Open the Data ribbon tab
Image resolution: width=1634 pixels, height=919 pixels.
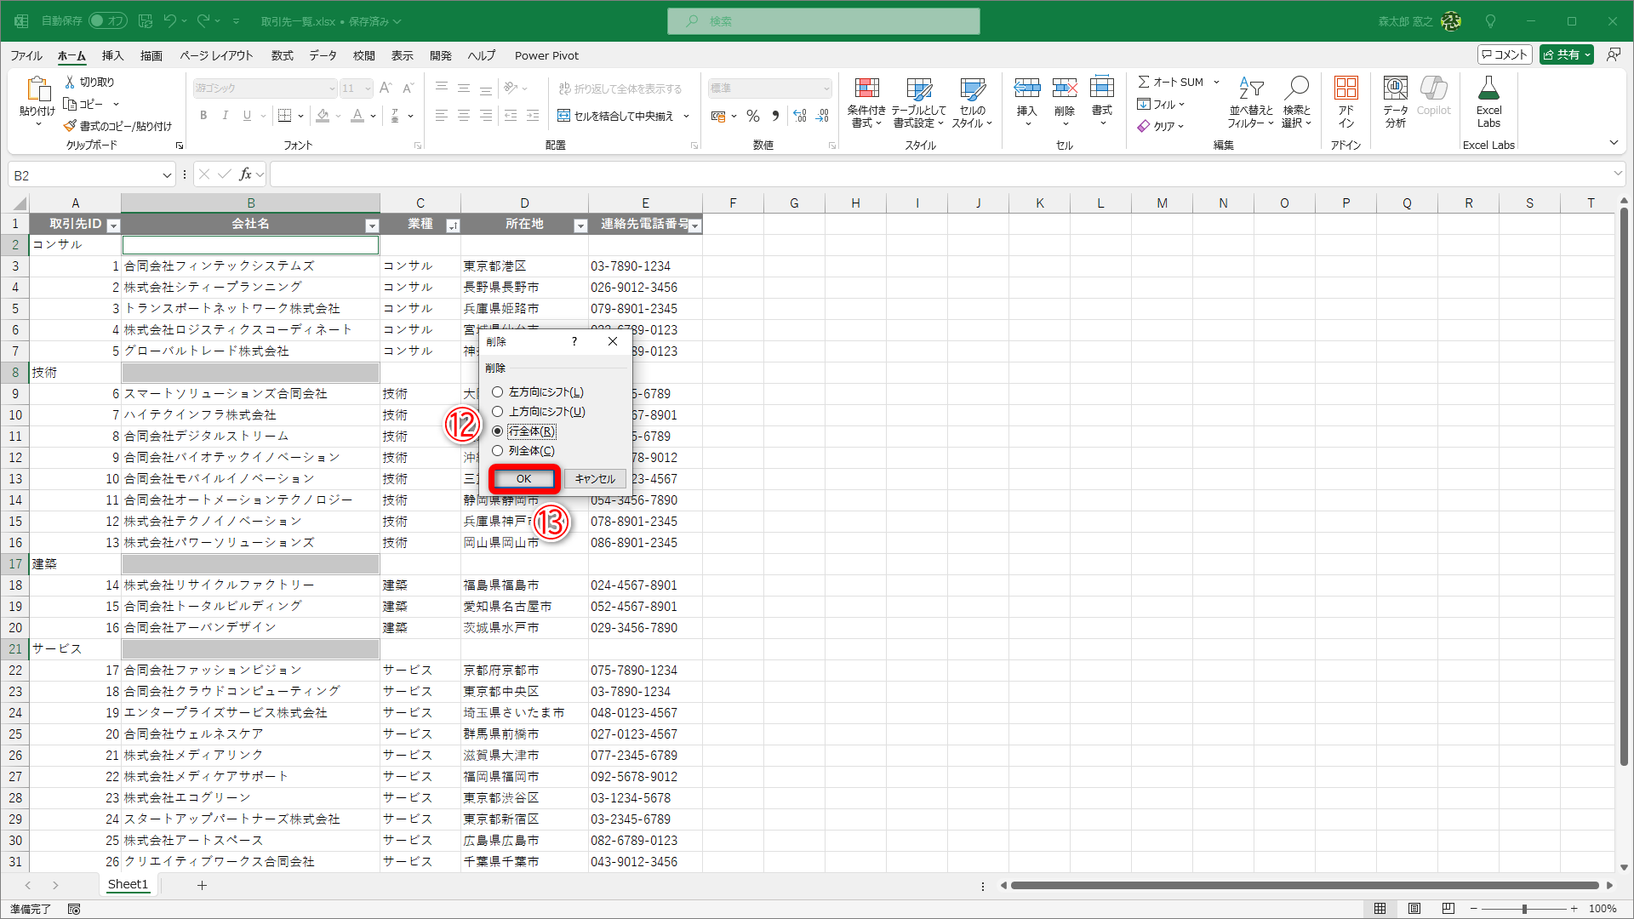click(x=323, y=55)
